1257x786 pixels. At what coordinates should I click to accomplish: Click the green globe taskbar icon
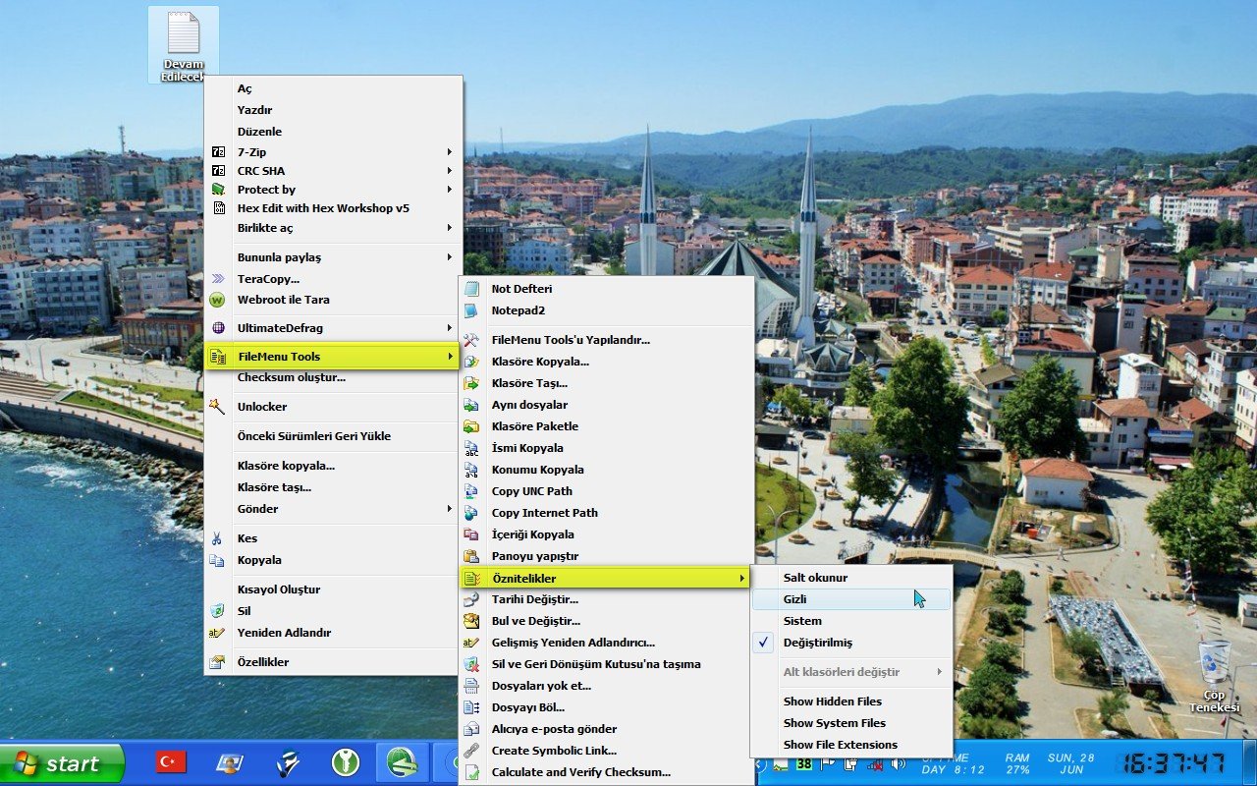coord(403,762)
